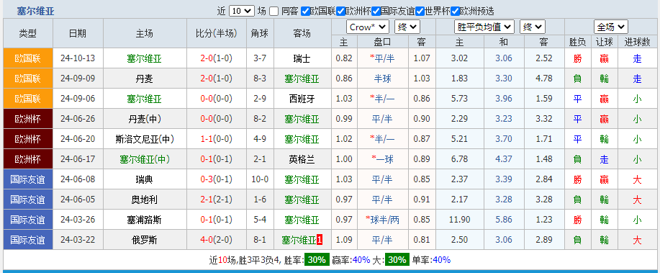The image size is (660, 273).
Task: Click the 5.86 draw odds value
Action: (504, 220)
